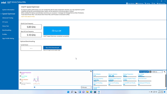Click the gray browse button beside File Logging
Viewport: 167px width, 94px height.
click(150, 72)
